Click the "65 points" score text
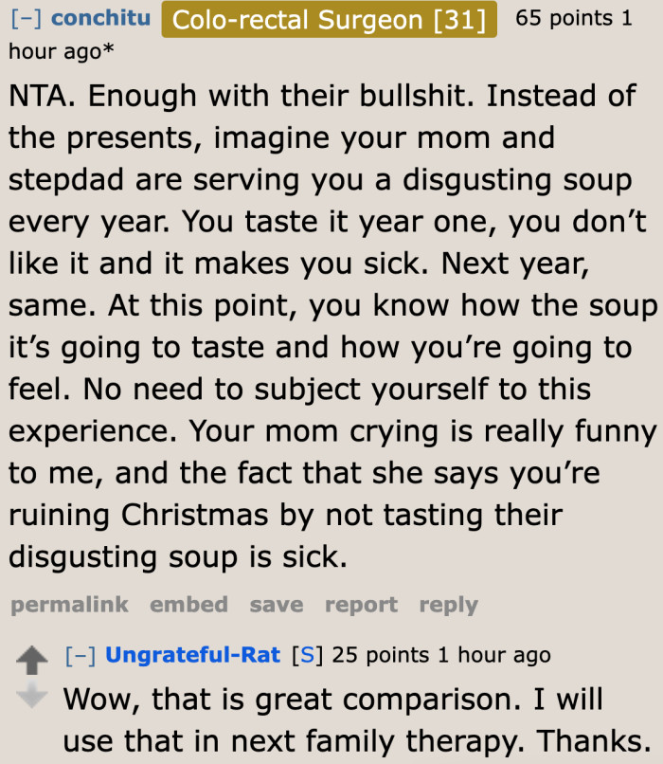The height and width of the screenshot is (764, 663). [x=564, y=17]
